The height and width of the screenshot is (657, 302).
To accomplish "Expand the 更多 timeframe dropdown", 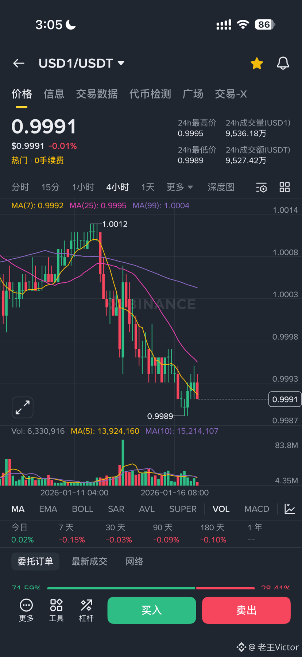I will point(179,187).
